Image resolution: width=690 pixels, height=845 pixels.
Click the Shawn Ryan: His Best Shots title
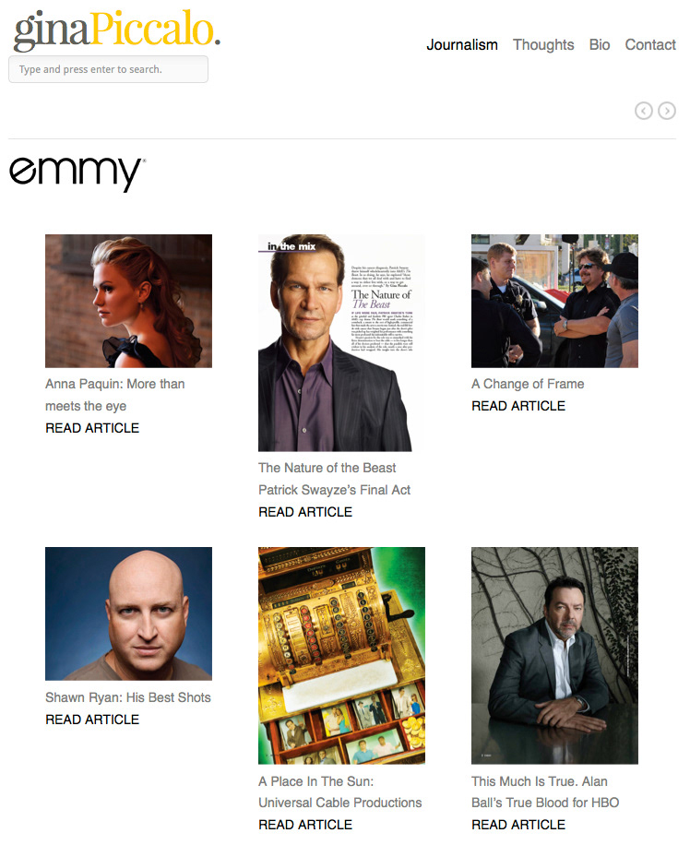click(x=127, y=697)
